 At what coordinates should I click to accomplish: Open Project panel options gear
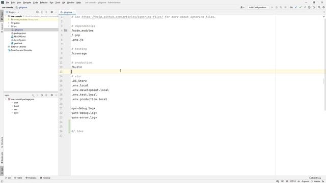pos(52,12)
